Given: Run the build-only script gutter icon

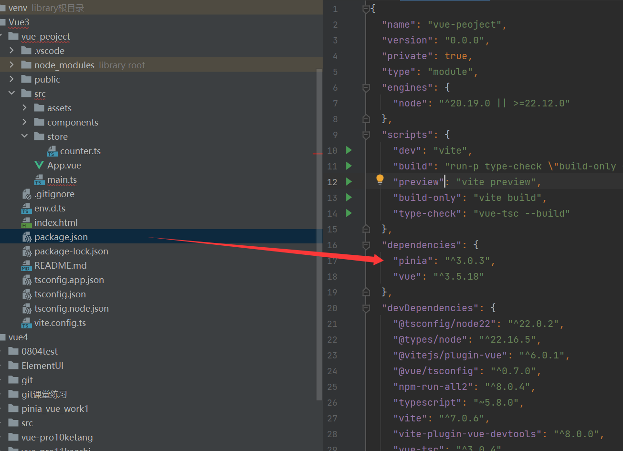Looking at the screenshot, I should (348, 198).
